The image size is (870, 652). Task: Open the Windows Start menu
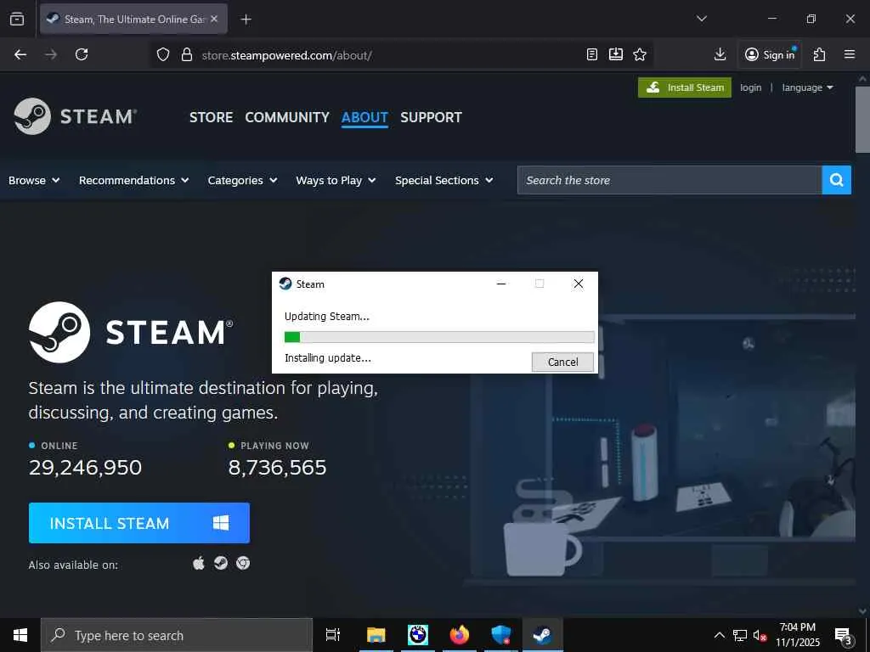click(x=20, y=635)
